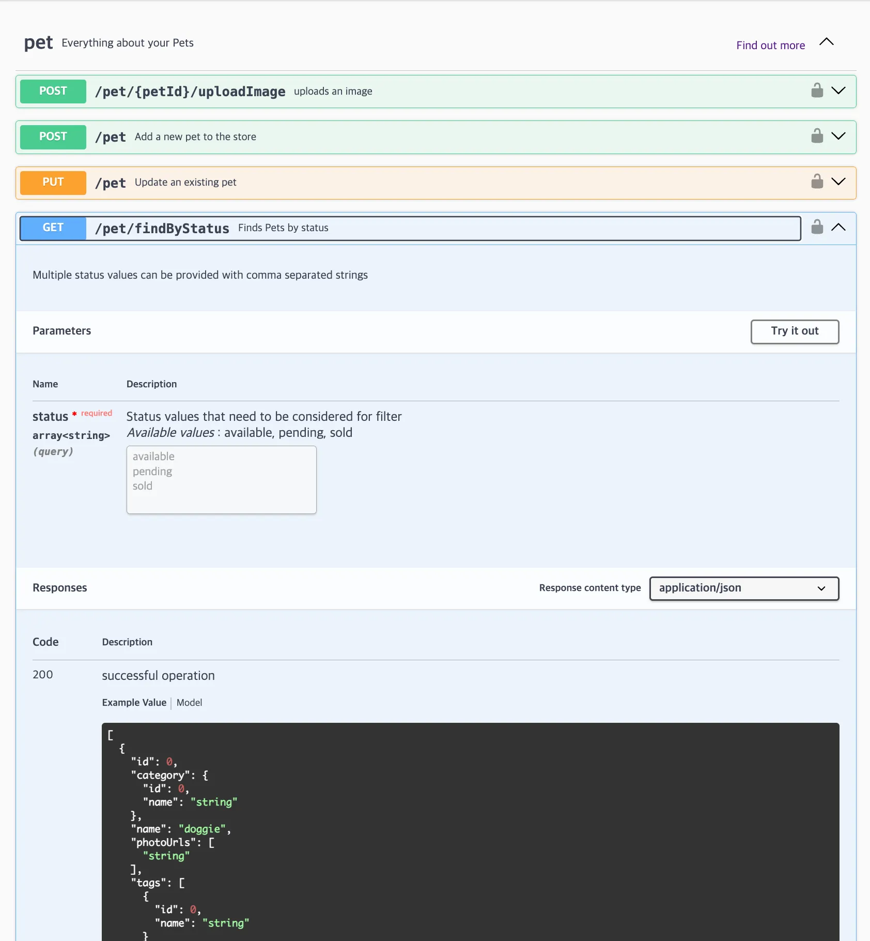The image size is (870, 941).
Task: Click the lock icon on findByStatus row
Action: point(817,227)
